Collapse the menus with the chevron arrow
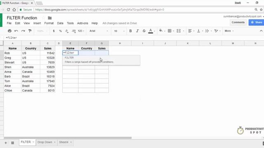264x148 pixels. point(261,31)
